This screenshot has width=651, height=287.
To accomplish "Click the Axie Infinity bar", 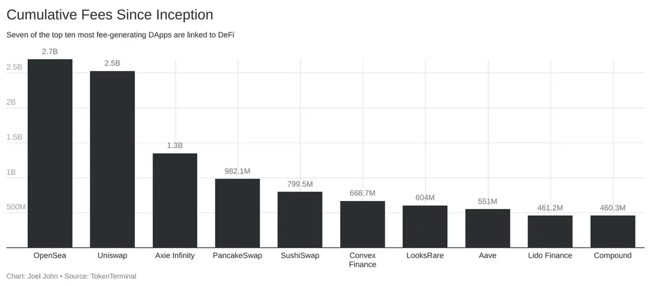I will coord(175,201).
